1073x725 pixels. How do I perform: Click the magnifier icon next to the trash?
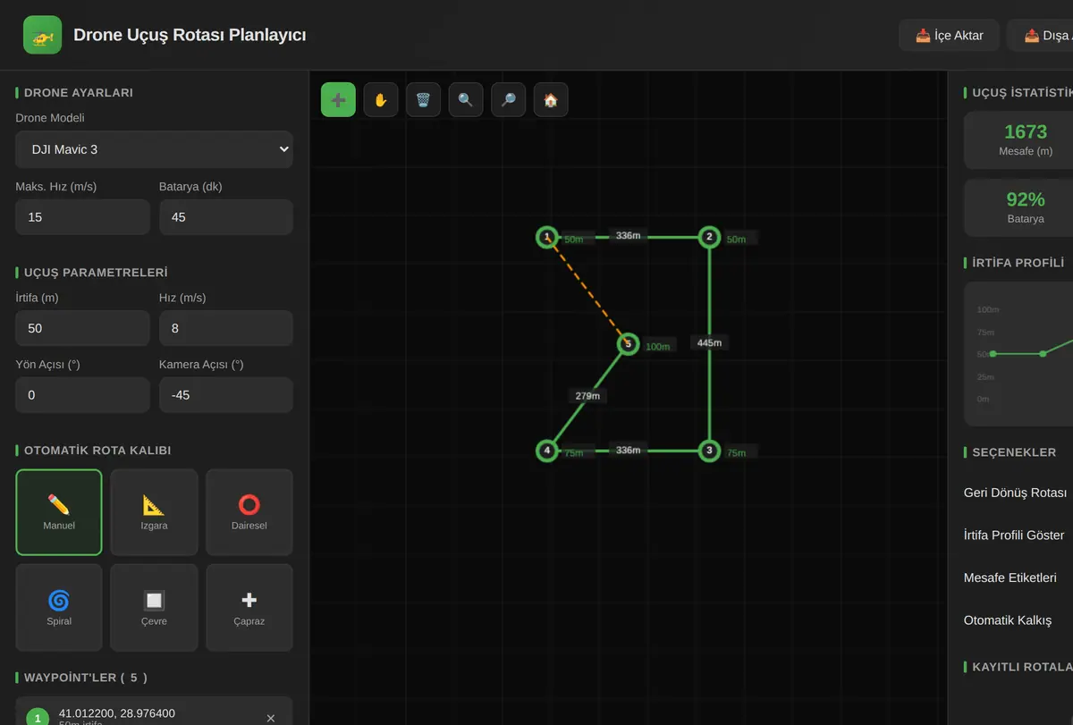pos(466,99)
